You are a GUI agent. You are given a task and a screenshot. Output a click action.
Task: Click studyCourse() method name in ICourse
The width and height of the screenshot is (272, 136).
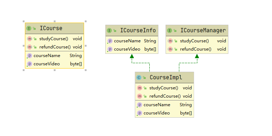[54, 39]
